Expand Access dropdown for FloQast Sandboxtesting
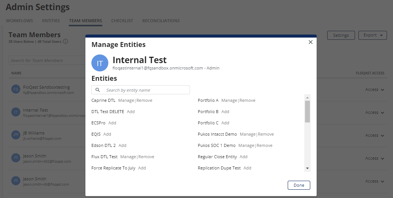The width and height of the screenshot is (393, 198). 375,89
